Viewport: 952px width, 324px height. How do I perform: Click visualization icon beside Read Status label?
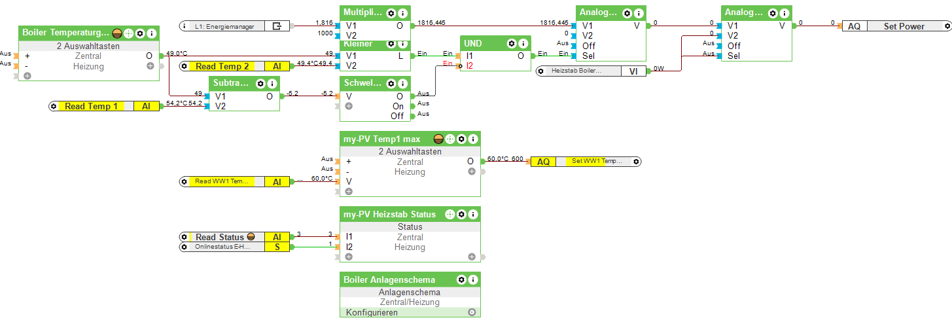[251, 237]
